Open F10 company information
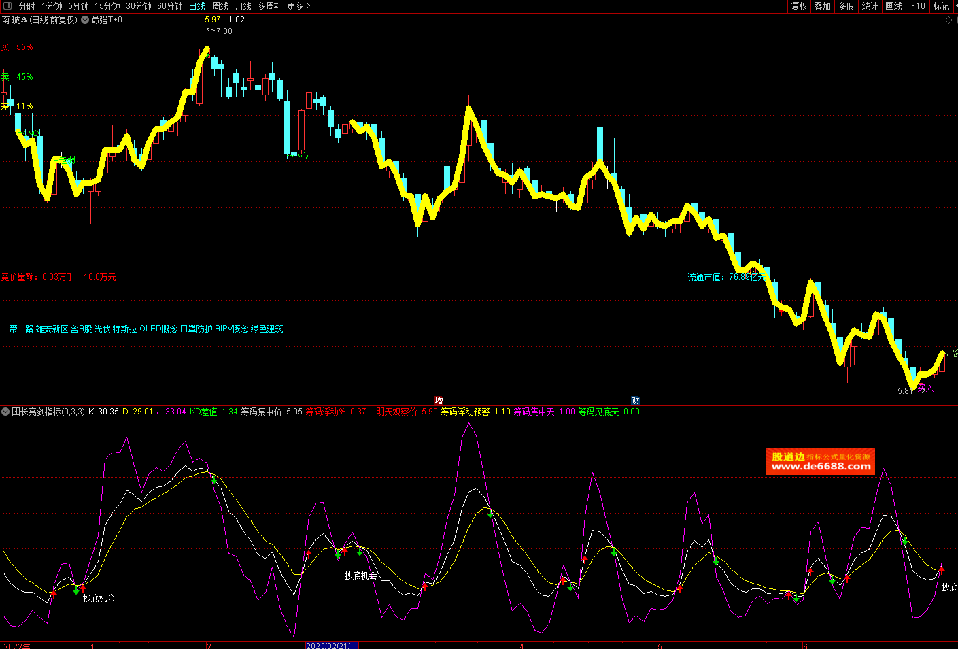Viewport: 958px width, 649px height. (918, 6)
